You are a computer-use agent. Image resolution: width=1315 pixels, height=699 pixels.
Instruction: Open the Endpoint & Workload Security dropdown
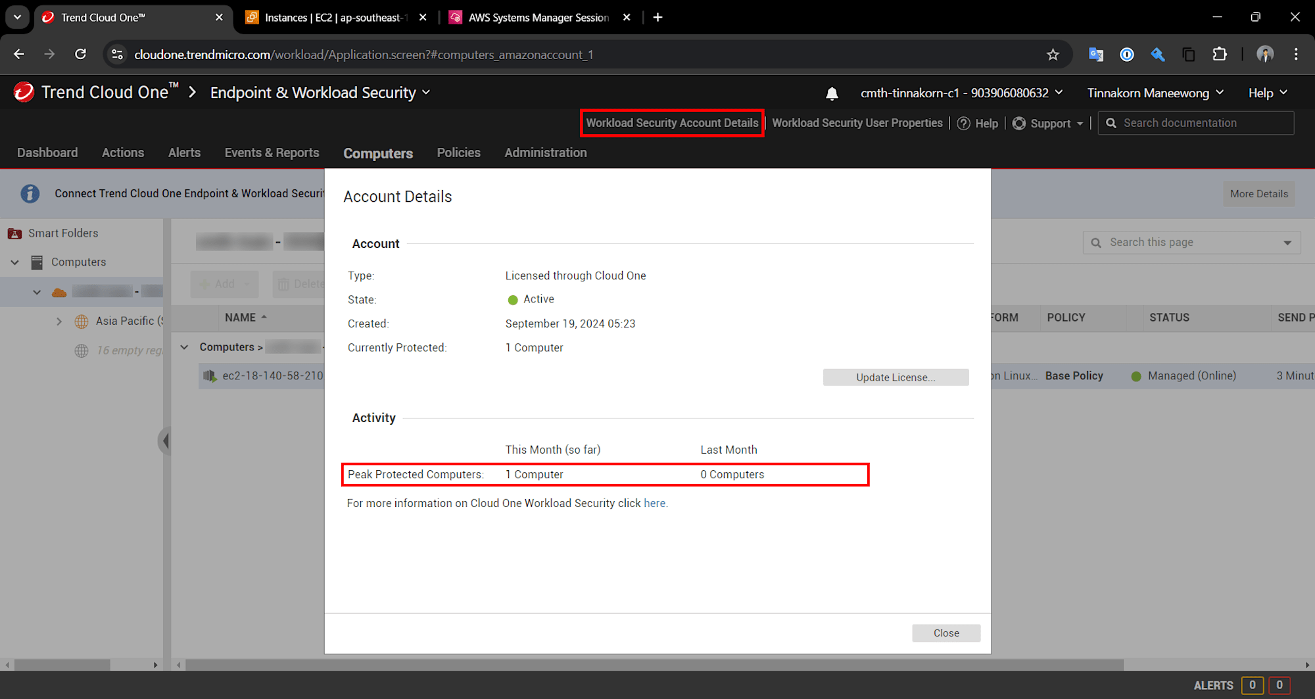(x=320, y=93)
